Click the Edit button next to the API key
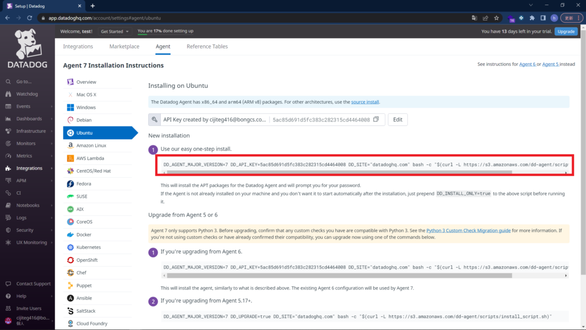Screen dimensions: 586x330 [397, 120]
